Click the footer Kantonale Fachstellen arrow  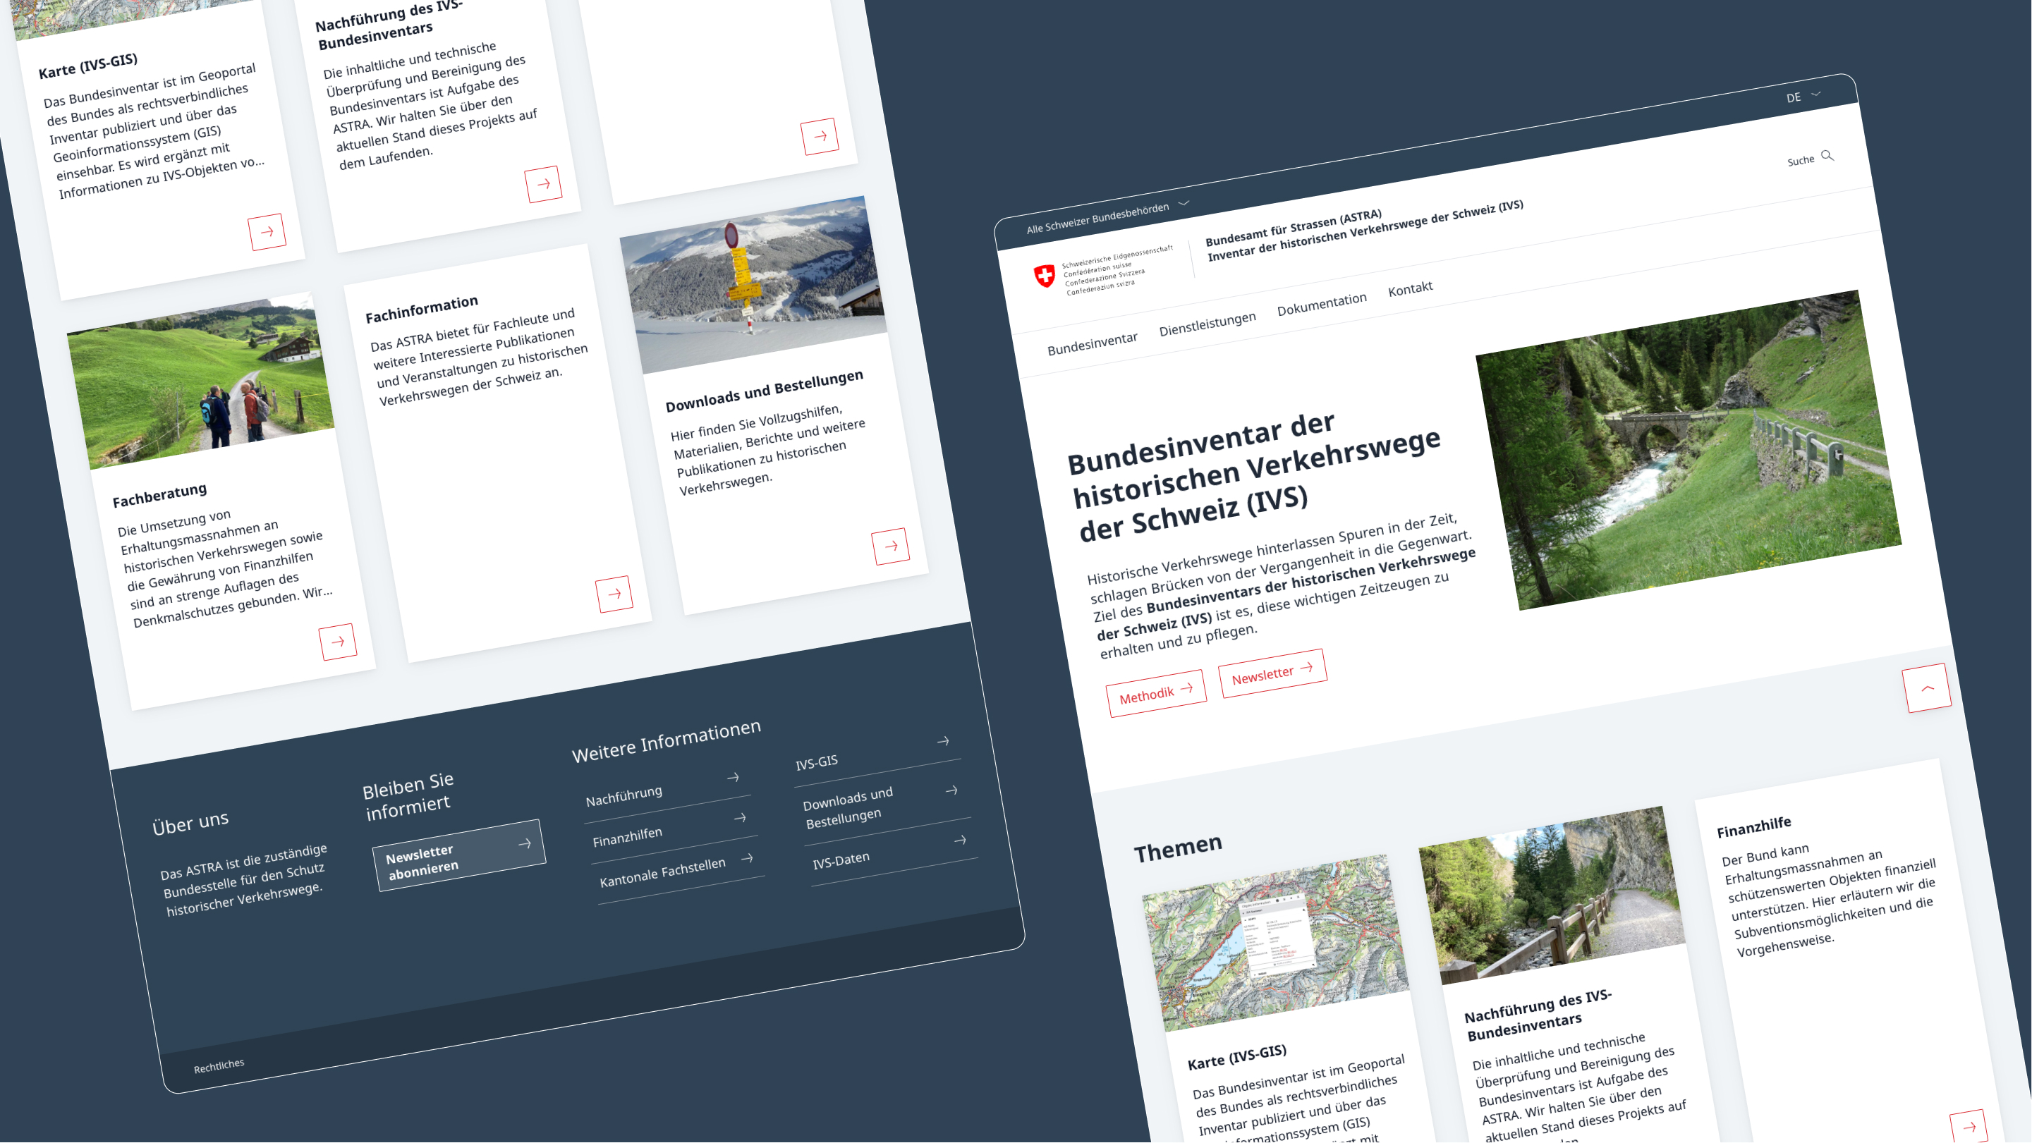tap(747, 858)
